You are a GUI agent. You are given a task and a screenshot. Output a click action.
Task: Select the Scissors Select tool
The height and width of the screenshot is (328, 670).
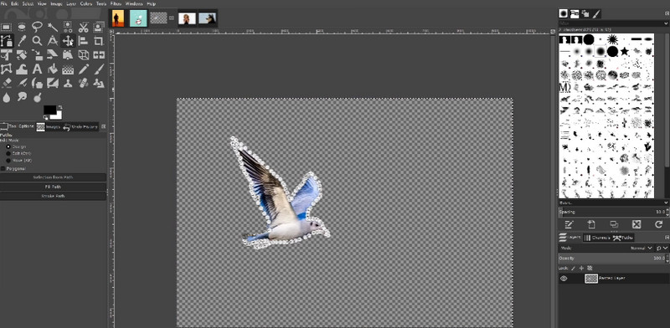pos(83,27)
